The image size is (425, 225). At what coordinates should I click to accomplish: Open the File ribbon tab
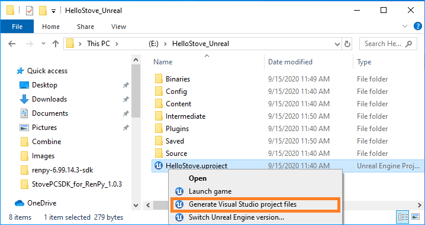17,27
